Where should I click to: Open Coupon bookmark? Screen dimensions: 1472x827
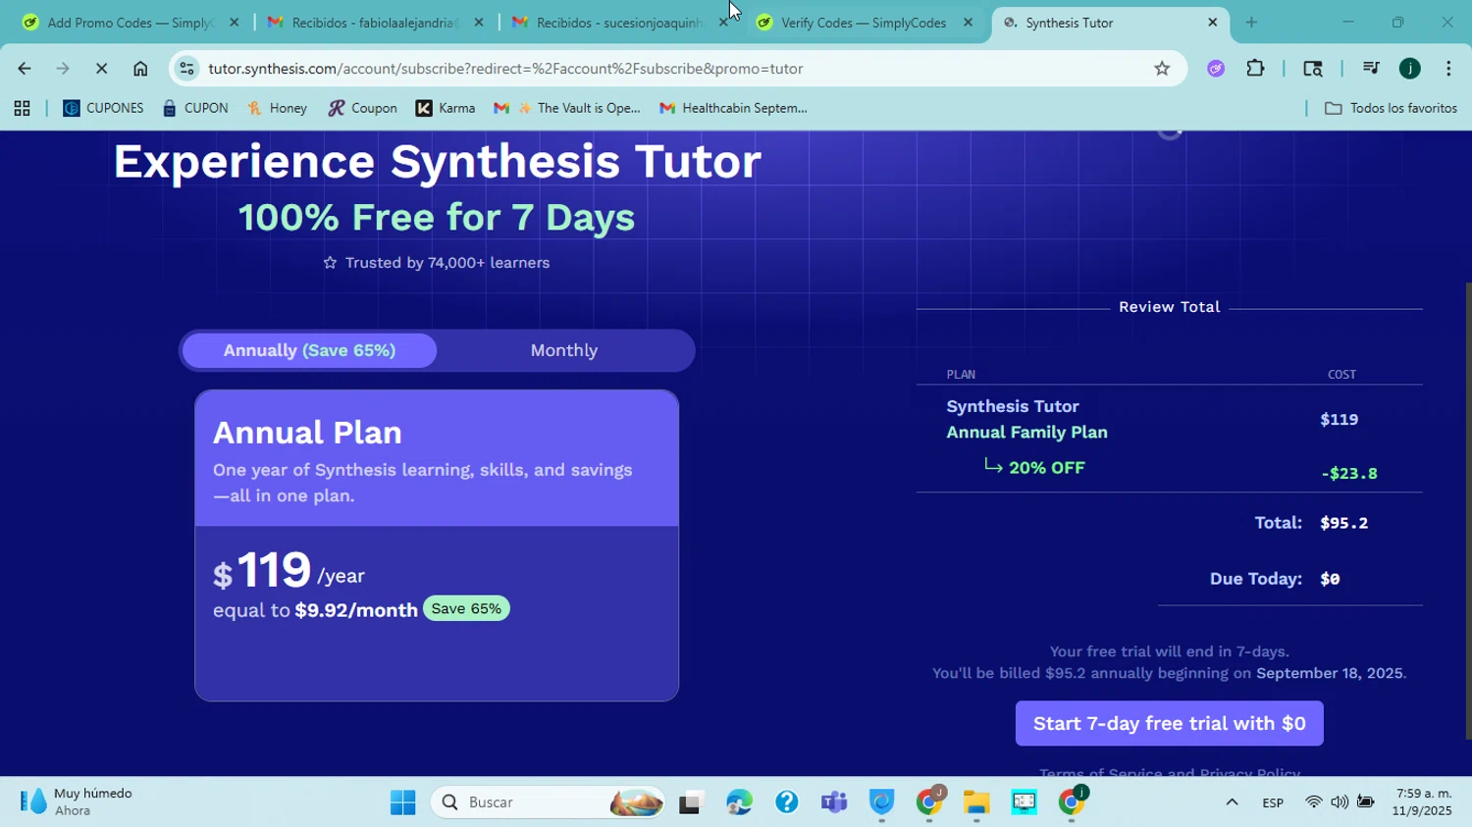[363, 109]
